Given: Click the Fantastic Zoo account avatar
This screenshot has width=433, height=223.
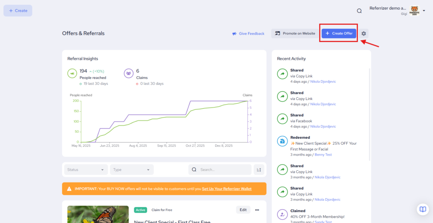Looking at the screenshot, I should pyautogui.click(x=414, y=11).
